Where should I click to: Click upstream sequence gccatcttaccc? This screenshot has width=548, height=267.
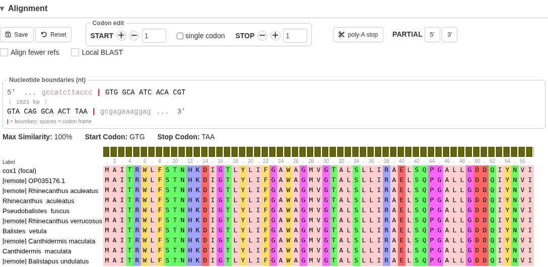67,93
